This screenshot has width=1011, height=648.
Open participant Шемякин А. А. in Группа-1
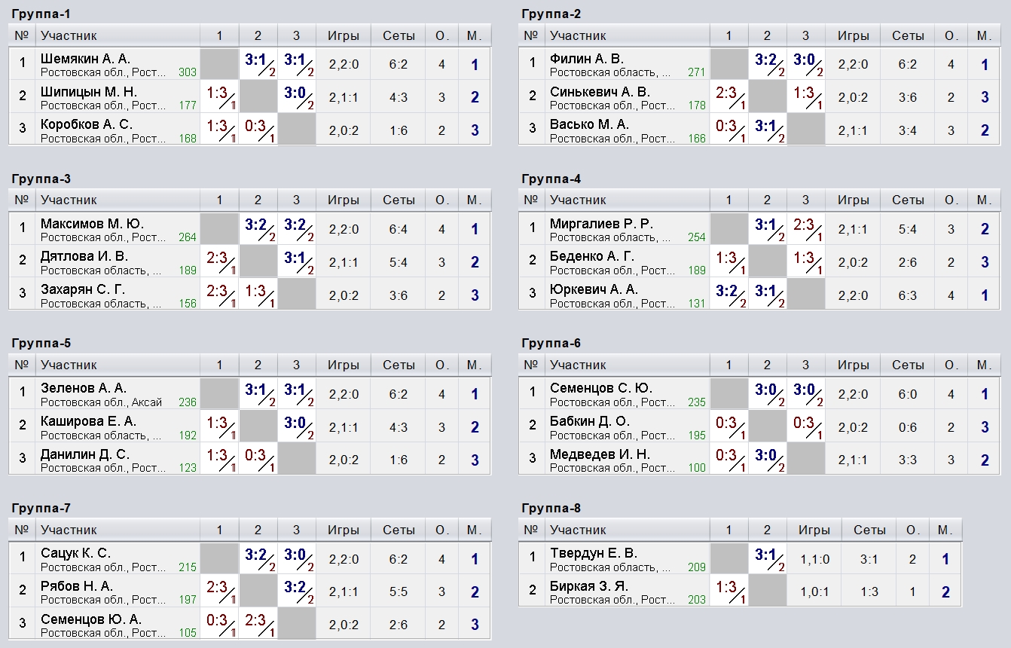85,58
